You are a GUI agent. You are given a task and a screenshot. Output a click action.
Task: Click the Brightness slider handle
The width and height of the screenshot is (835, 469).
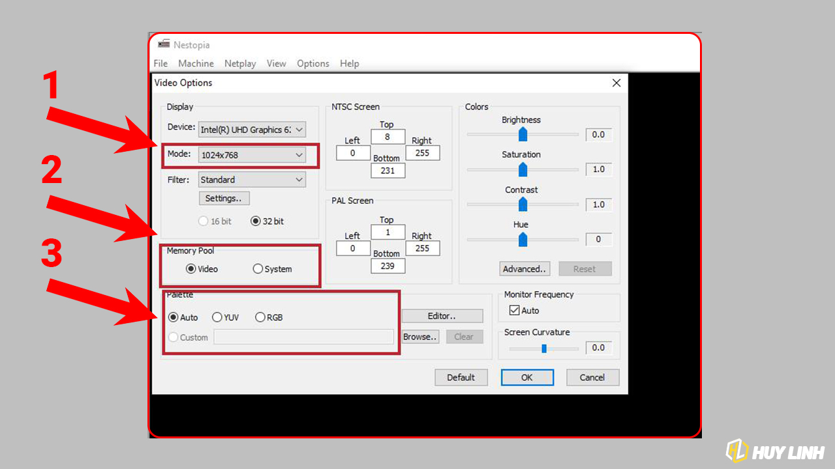pyautogui.click(x=523, y=134)
